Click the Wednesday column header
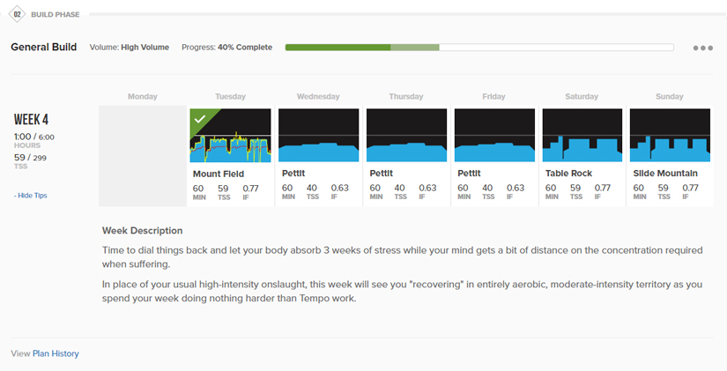Screen dimensions: 727x371 coord(318,96)
